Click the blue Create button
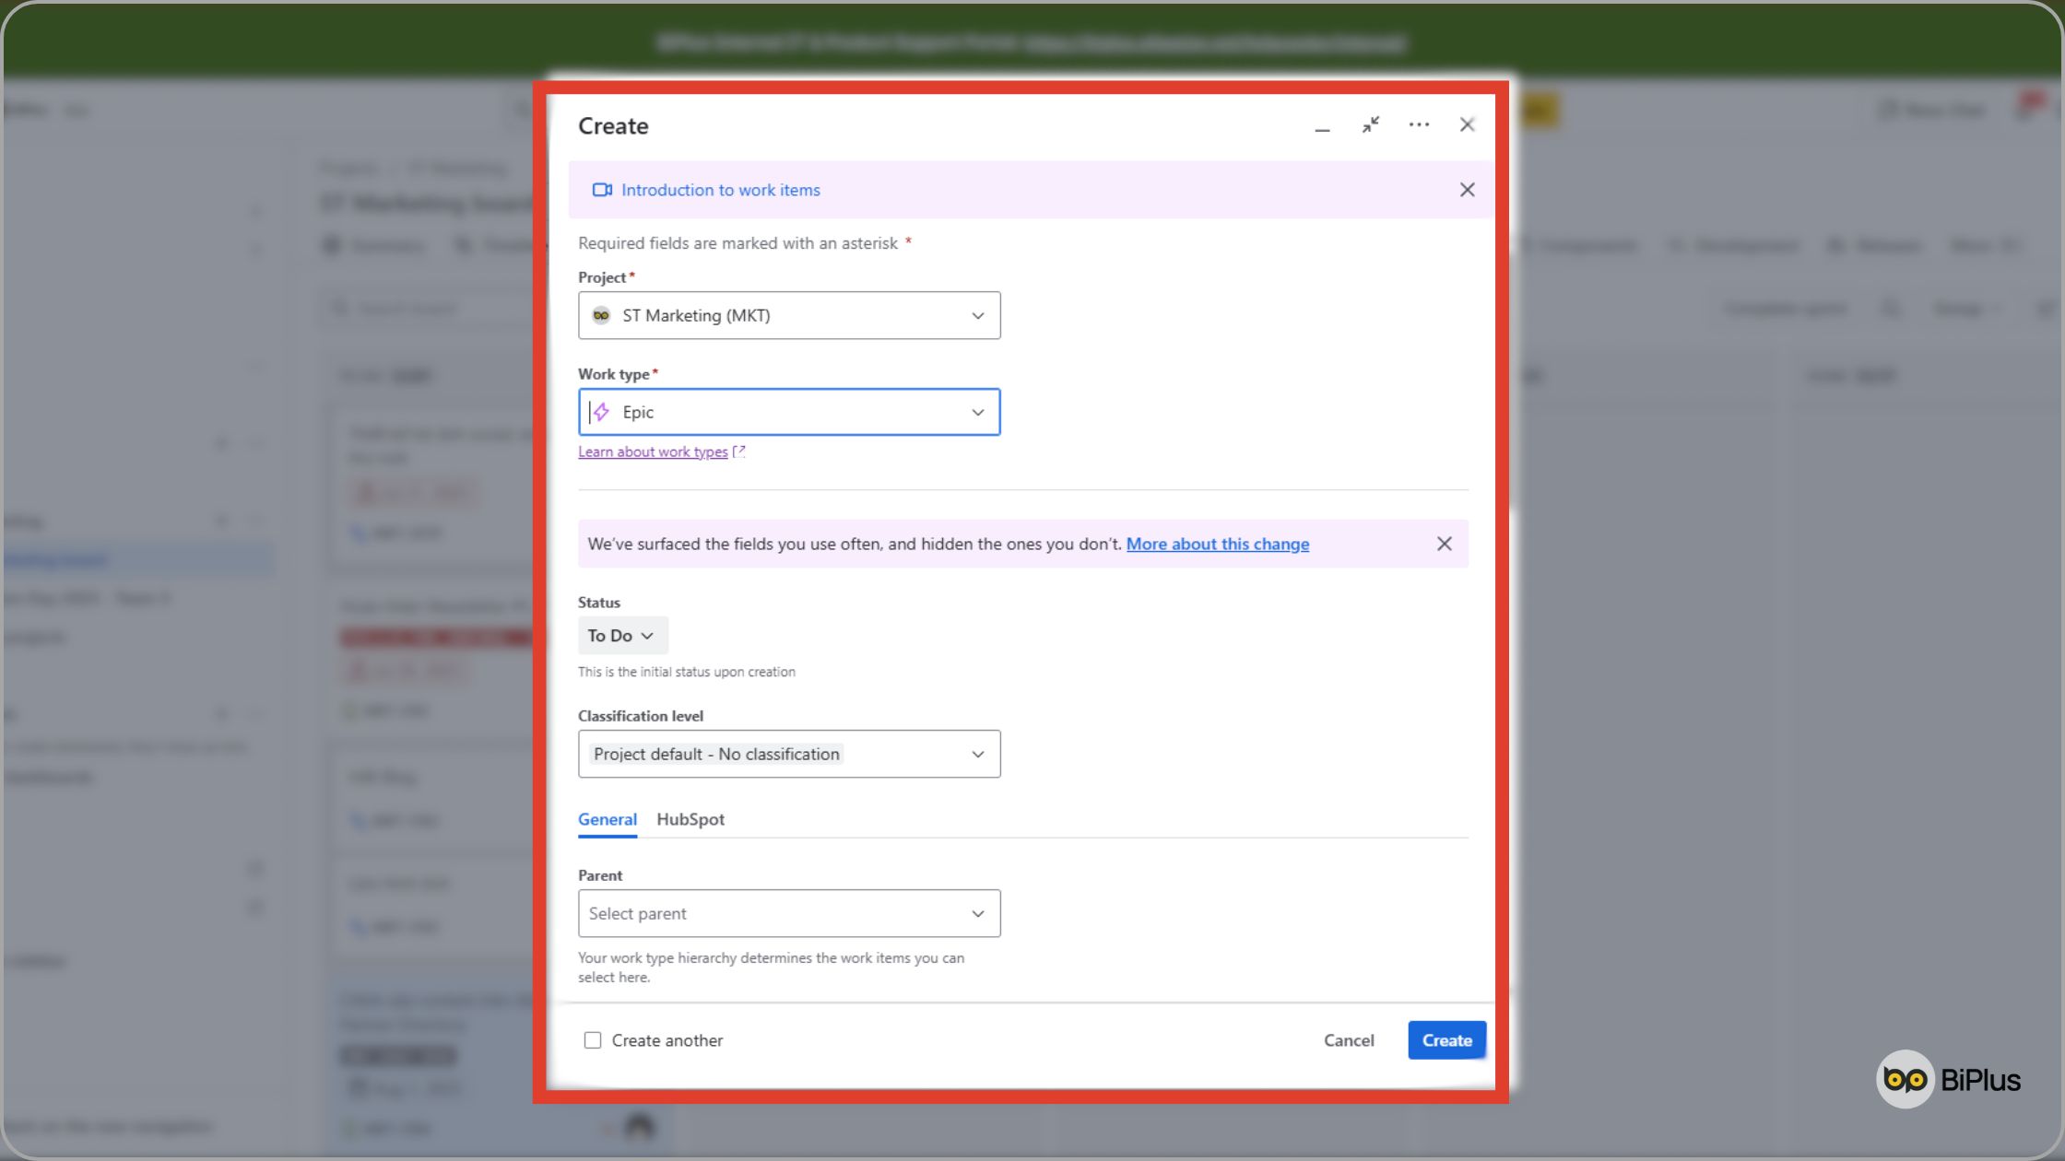This screenshot has height=1161, width=2065. 1446,1040
